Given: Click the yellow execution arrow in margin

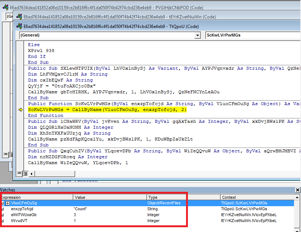Looking at the screenshot, I should (x=21, y=110).
